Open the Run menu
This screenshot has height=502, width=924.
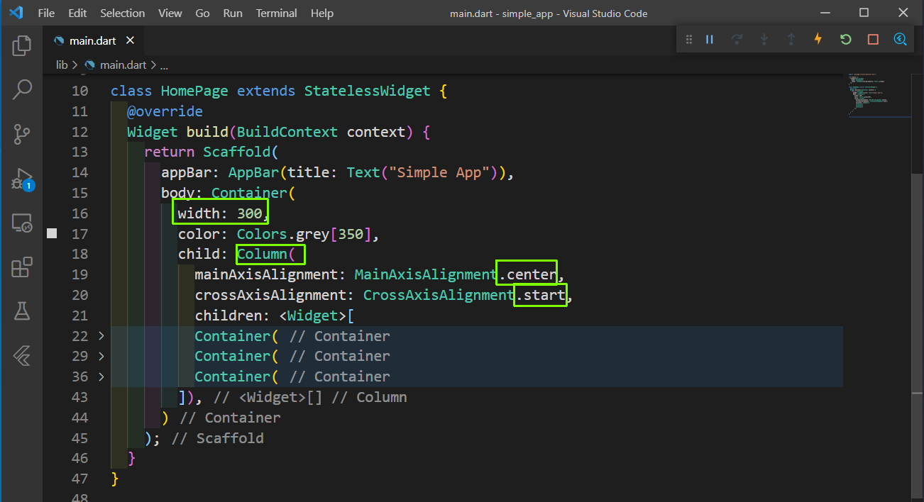point(233,13)
